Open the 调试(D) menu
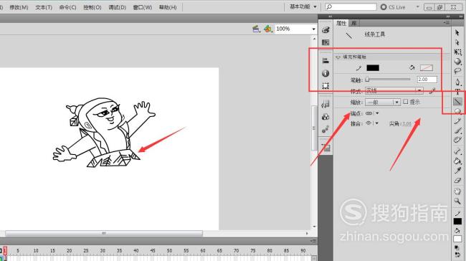This screenshot has height=261, width=466. pos(117,7)
